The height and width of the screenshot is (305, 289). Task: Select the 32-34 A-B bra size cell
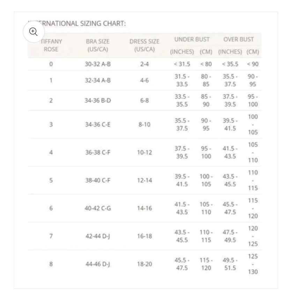point(98,80)
